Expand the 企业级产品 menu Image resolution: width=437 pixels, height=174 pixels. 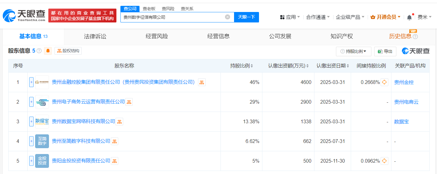pyautogui.click(x=350, y=17)
